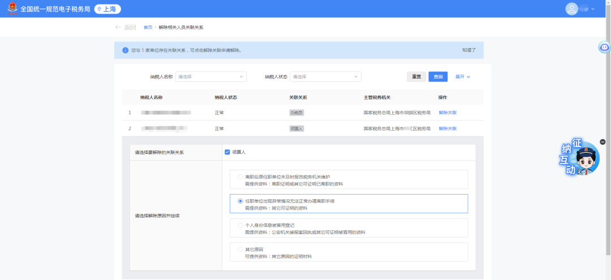The width and height of the screenshot is (611, 280).
Task: Open the 上海 location selector
Action: tap(107, 9)
